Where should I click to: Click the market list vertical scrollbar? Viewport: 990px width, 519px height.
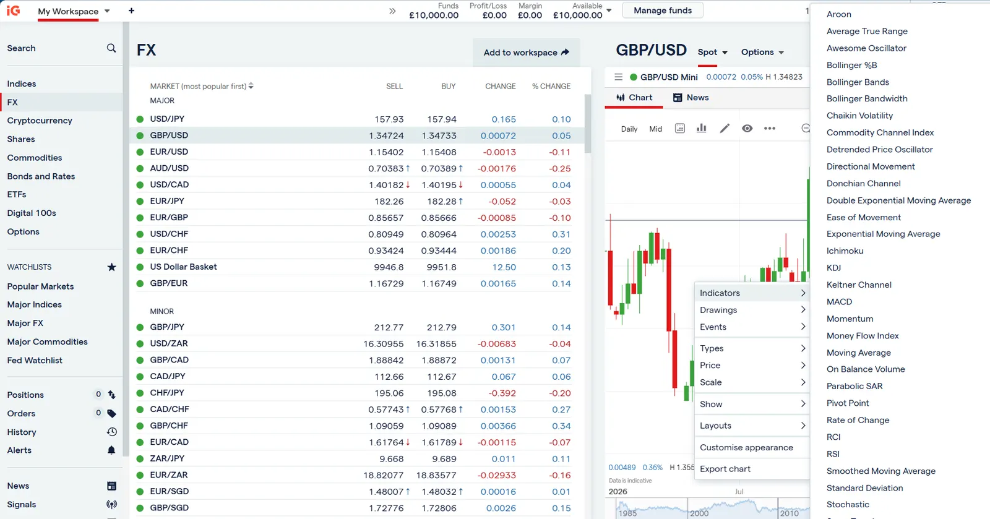coord(588,124)
